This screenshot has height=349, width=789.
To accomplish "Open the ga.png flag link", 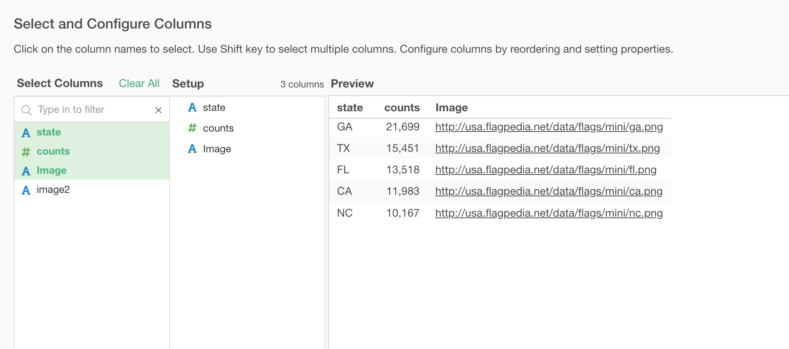I will click(x=549, y=127).
